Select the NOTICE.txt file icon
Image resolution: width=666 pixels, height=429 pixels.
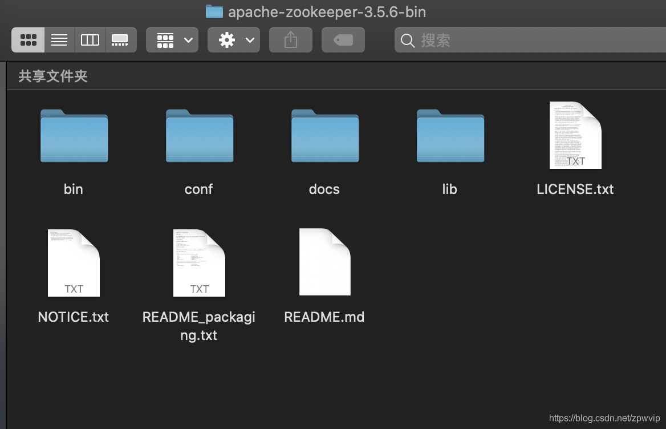(x=74, y=263)
